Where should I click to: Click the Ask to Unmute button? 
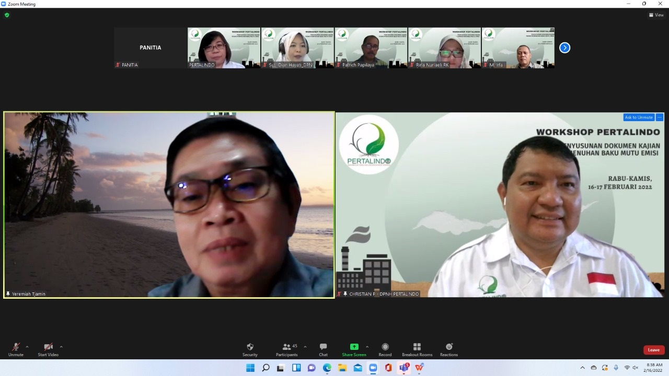point(638,118)
